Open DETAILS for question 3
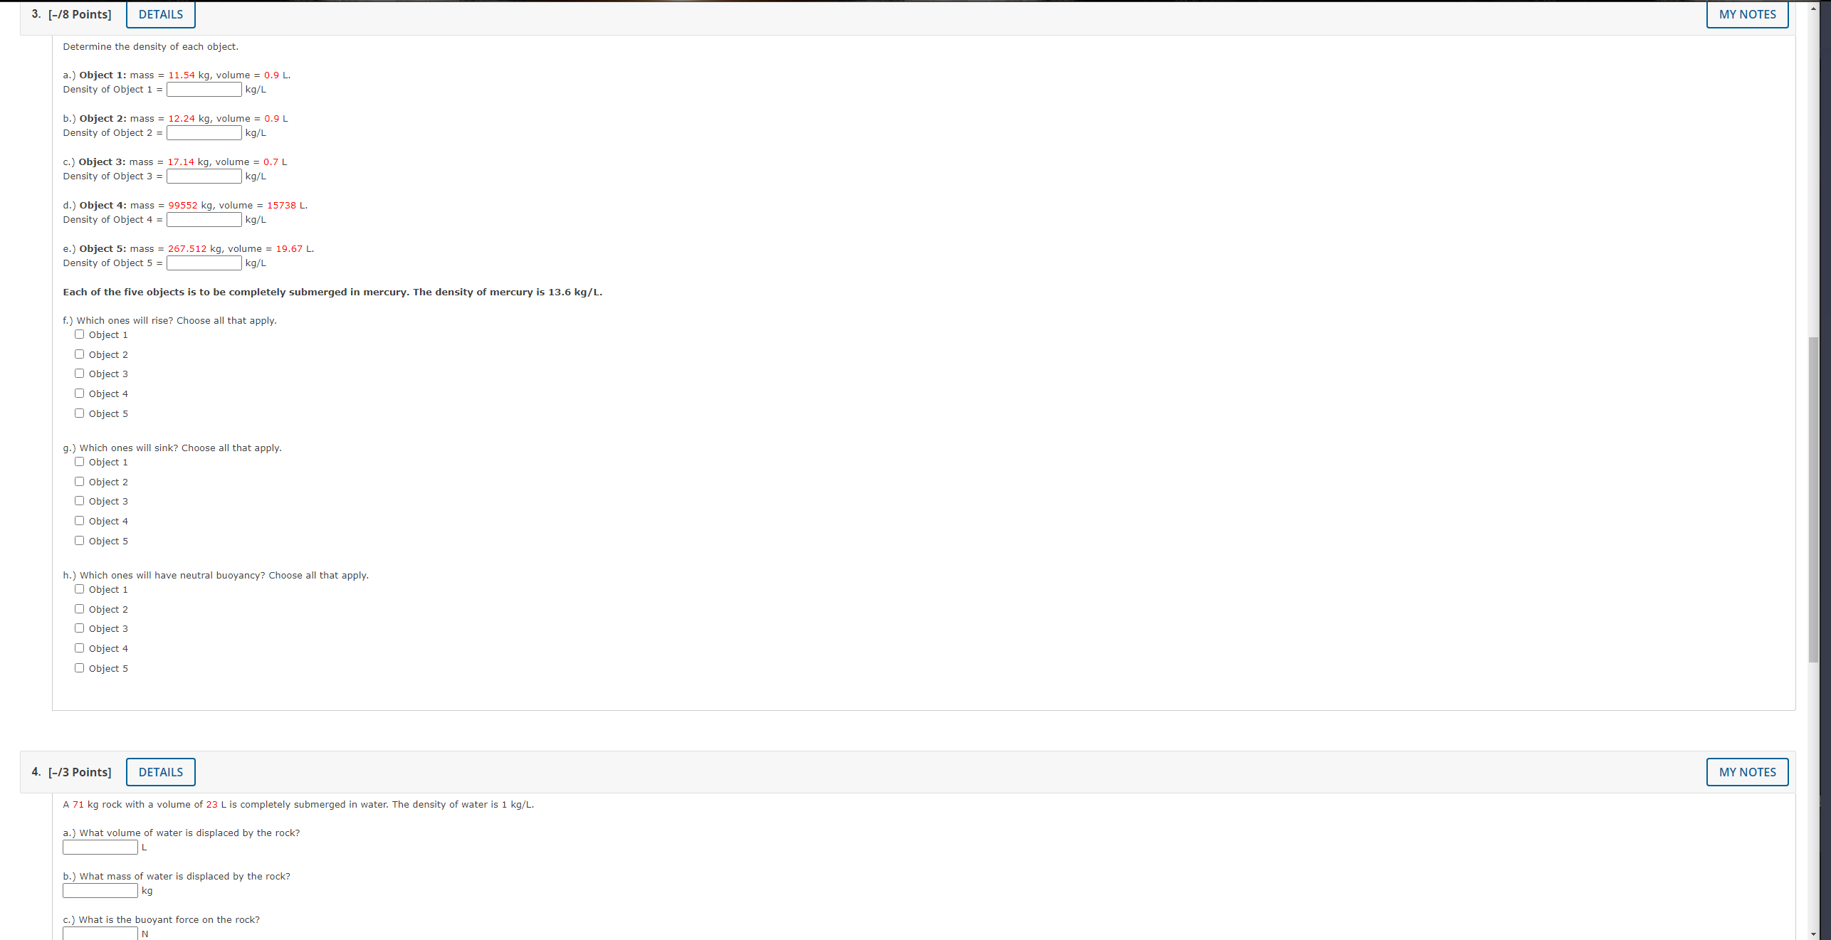Viewport: 1831px width, 940px height. pos(160,14)
